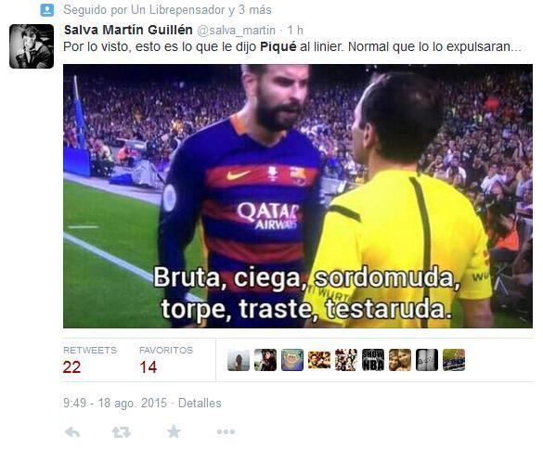
Task: Click the @salva_martin handle
Action: click(236, 31)
